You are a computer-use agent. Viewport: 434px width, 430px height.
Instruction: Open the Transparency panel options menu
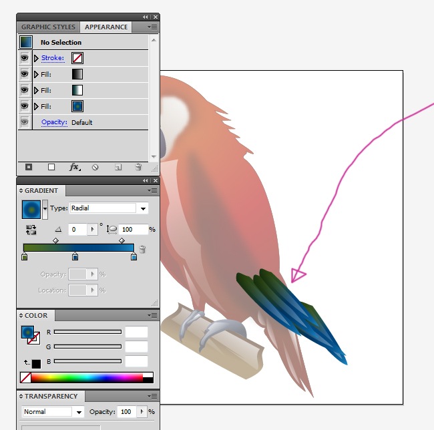152,396
